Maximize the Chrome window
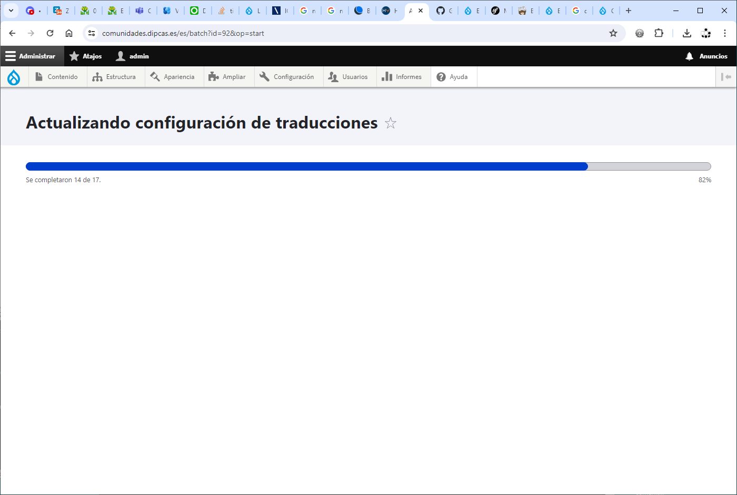Image resolution: width=737 pixels, height=495 pixels. [x=700, y=11]
